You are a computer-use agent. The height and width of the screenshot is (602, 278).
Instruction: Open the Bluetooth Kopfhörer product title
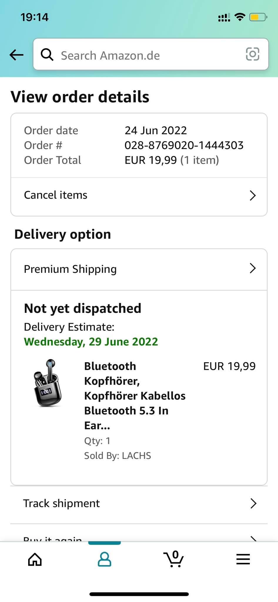[135, 396]
